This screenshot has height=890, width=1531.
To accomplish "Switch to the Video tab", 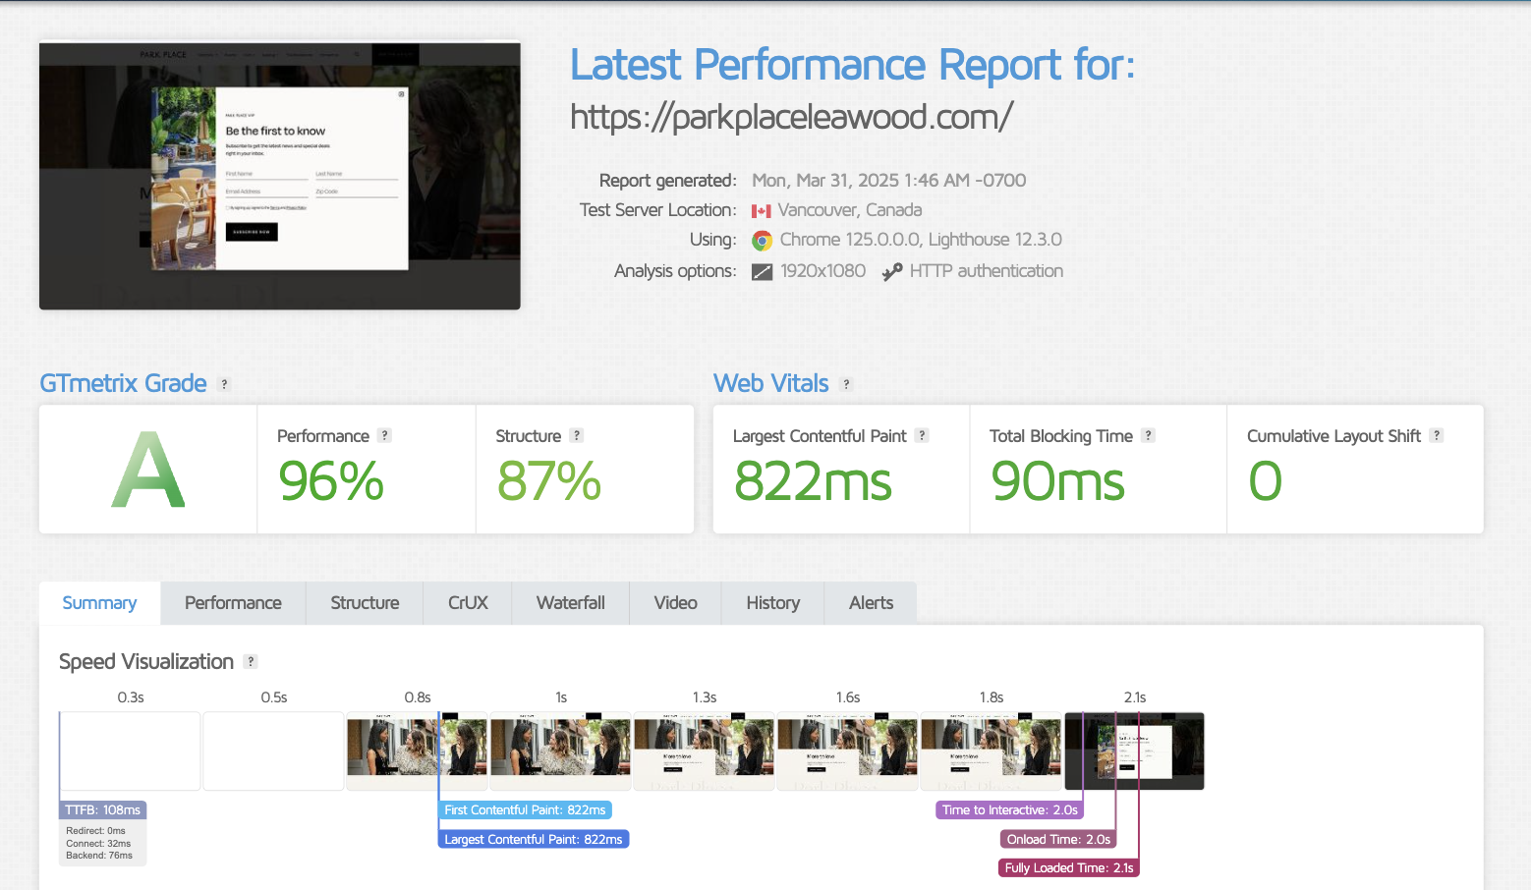I will pyautogui.click(x=676, y=603).
